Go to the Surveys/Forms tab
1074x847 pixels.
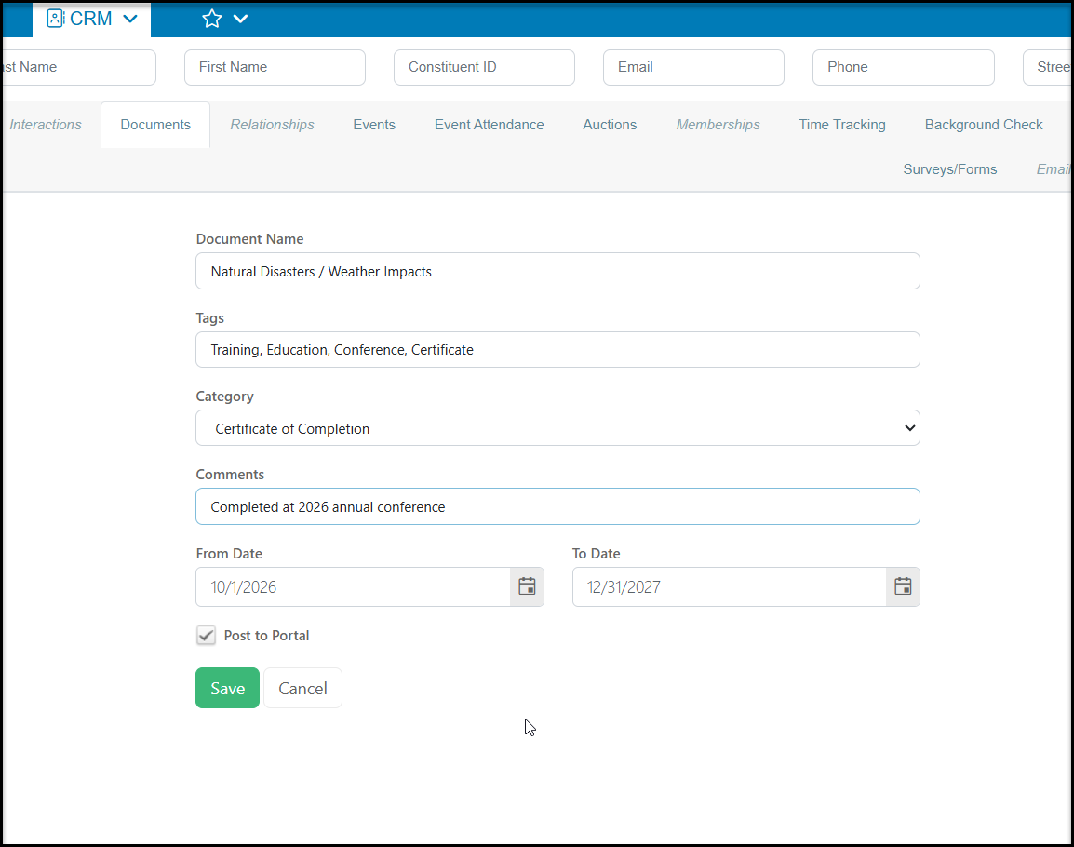pyautogui.click(x=950, y=169)
